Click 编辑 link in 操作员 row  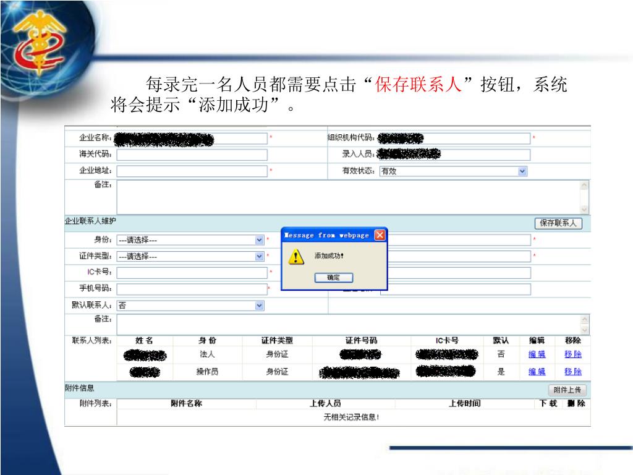[537, 372]
